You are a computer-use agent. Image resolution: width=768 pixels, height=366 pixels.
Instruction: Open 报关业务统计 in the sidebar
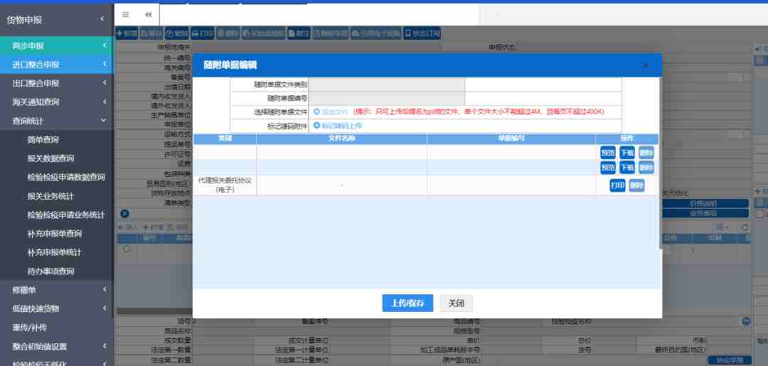[x=51, y=196]
